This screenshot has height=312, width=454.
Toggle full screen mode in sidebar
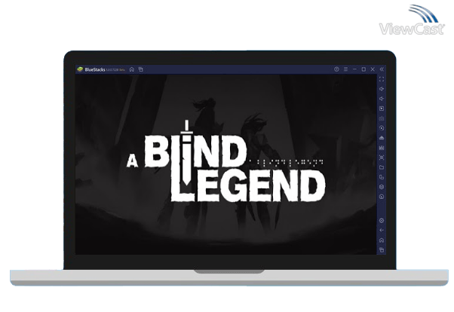(382, 79)
